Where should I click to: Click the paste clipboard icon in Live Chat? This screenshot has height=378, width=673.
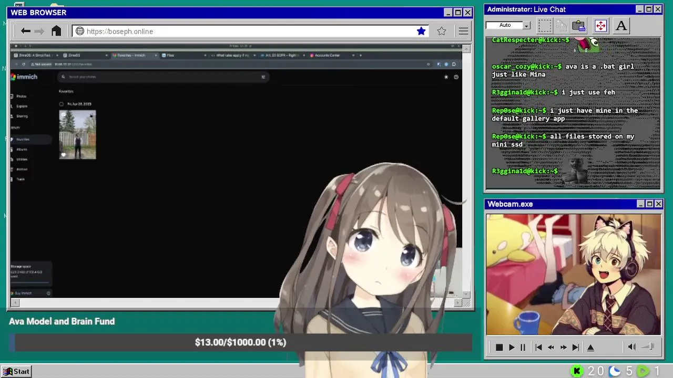point(579,25)
